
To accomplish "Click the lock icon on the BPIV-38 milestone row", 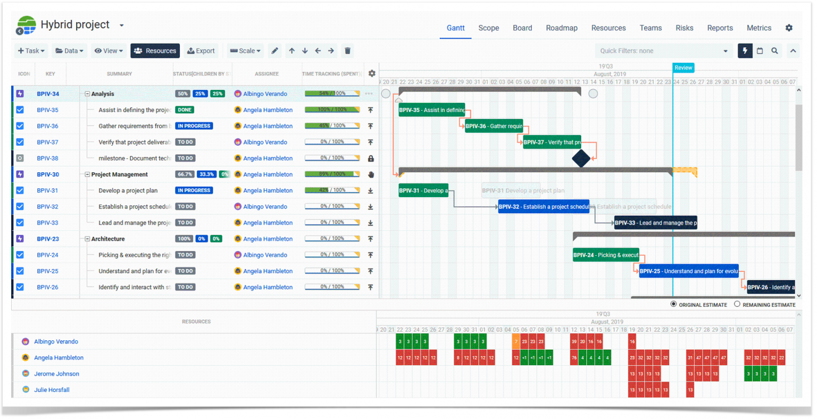I will (x=371, y=158).
